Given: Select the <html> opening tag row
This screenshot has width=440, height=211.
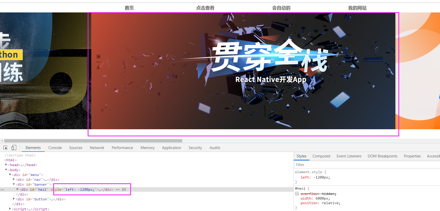Looking at the screenshot, I should pyautogui.click(x=10, y=160).
